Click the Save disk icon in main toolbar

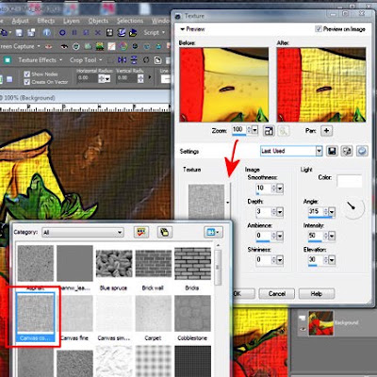tap(19, 32)
